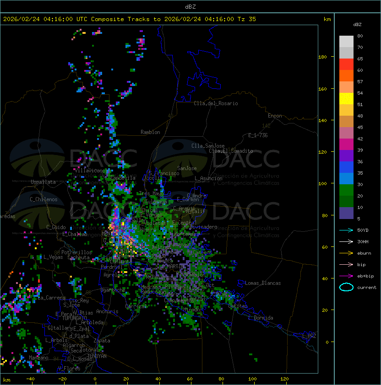Click the '65' label on dBZ color scale
381x385 pixels.
coord(360,59)
